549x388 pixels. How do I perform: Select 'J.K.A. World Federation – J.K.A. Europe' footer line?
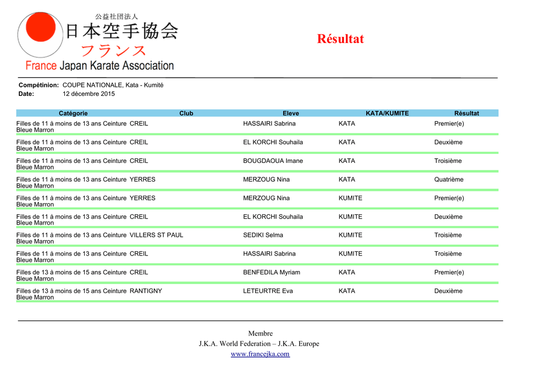[x=259, y=344]
